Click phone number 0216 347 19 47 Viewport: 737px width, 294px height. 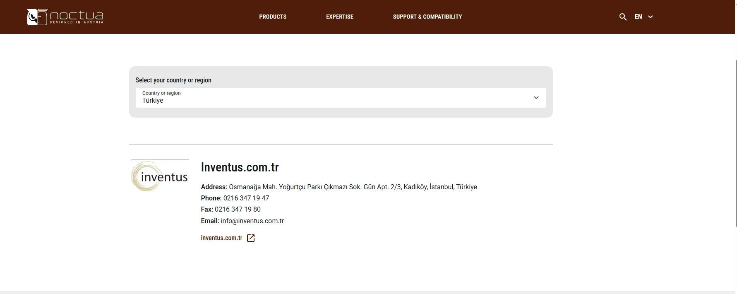pyautogui.click(x=246, y=198)
